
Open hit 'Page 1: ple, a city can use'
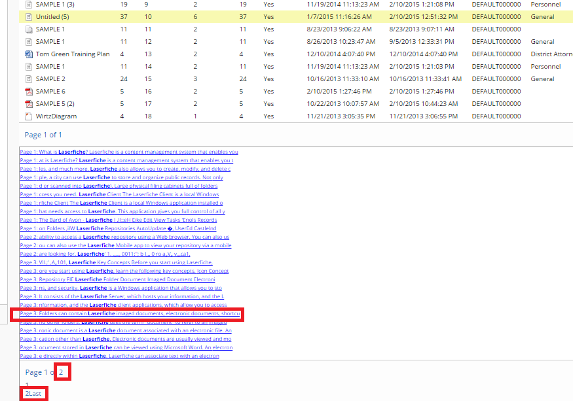(122, 177)
